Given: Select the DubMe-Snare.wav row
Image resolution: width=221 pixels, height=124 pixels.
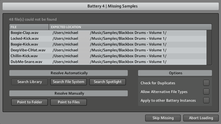Looking at the screenshot, I should click(108, 62).
